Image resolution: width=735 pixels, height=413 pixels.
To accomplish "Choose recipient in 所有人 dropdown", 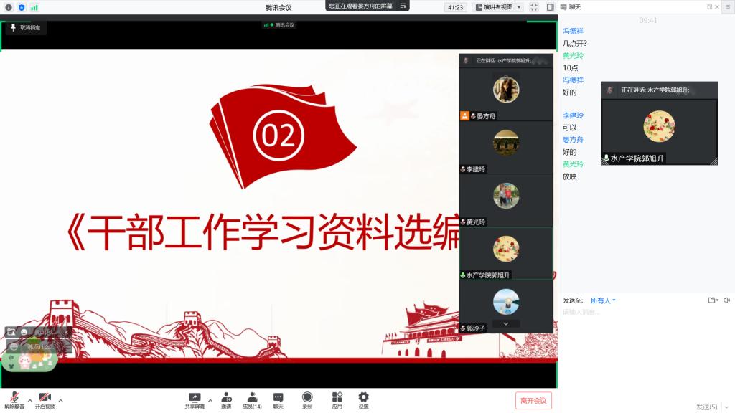I will point(603,300).
